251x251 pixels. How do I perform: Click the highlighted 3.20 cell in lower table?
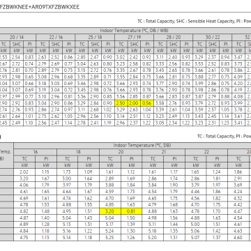click(110, 211)
